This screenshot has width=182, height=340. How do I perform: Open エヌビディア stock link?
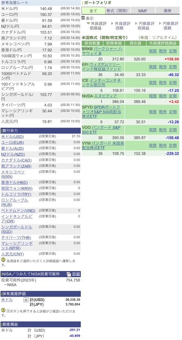[106, 96]
